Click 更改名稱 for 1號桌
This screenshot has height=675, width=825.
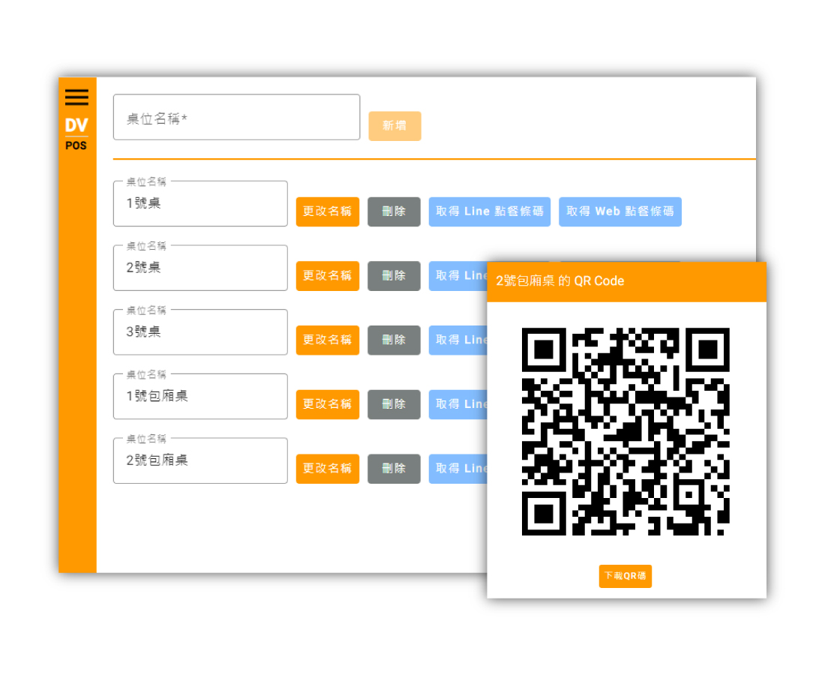coord(327,211)
